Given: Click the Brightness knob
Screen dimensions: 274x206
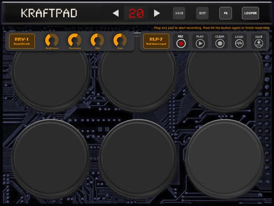Looking at the screenshot, I should pos(51,40).
